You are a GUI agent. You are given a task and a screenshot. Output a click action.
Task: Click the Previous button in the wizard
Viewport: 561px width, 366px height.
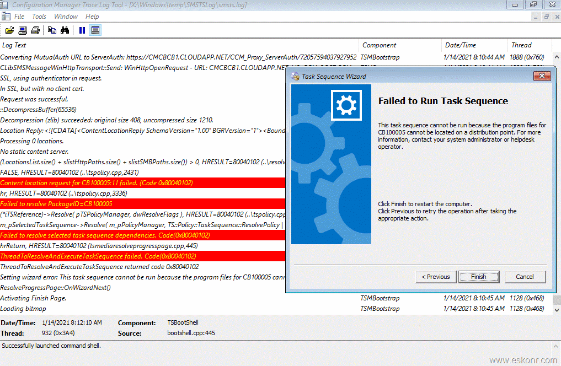click(x=435, y=277)
